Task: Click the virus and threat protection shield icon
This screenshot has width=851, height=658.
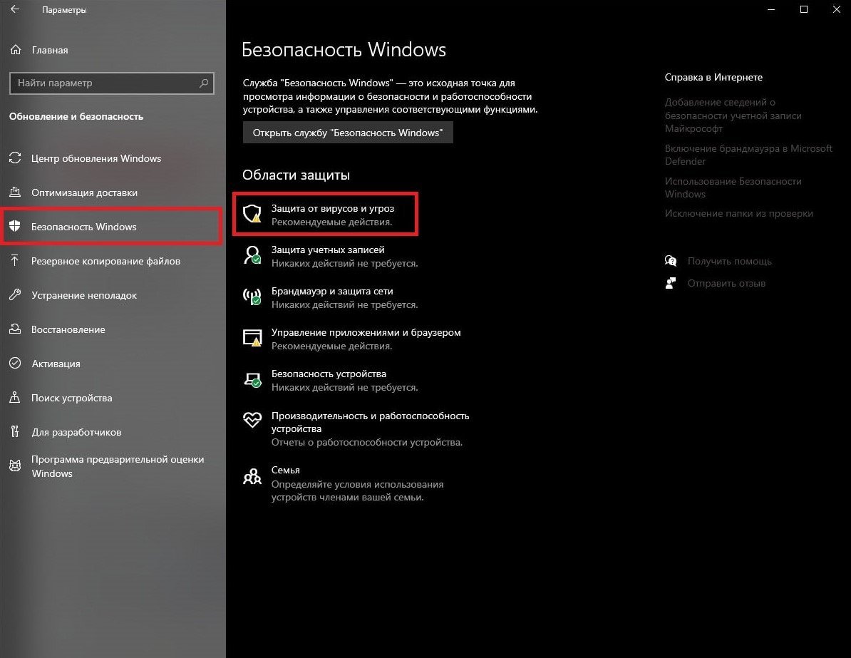Action: pyautogui.click(x=252, y=214)
